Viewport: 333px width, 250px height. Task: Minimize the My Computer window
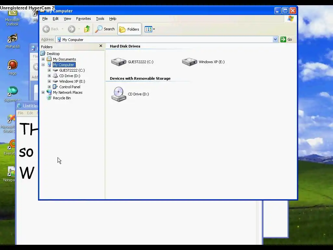pyautogui.click(x=278, y=11)
